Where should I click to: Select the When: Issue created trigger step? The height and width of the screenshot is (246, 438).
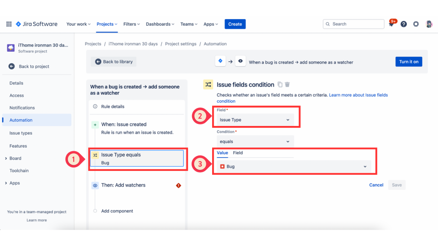[x=137, y=128]
